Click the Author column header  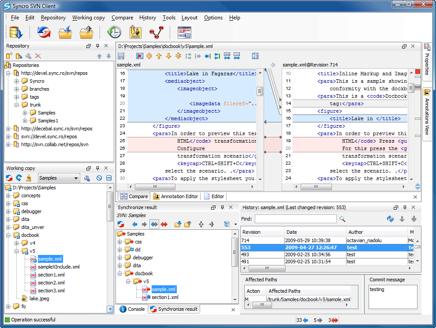(x=377, y=232)
